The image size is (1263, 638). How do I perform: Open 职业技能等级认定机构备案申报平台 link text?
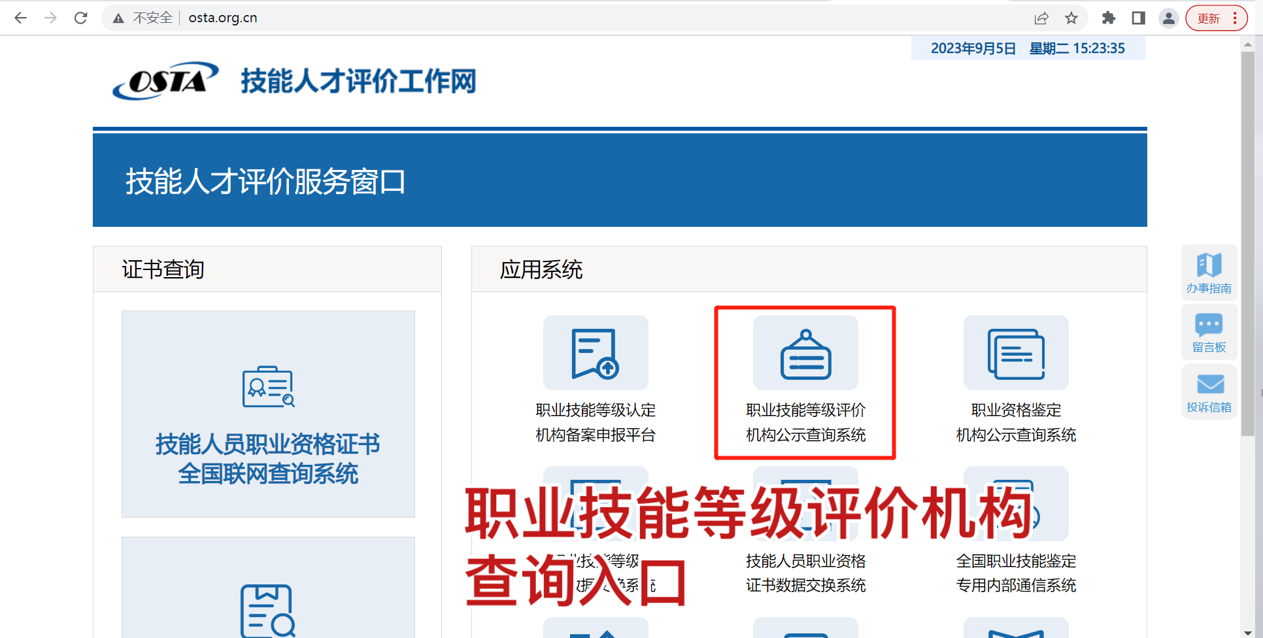[x=596, y=422]
